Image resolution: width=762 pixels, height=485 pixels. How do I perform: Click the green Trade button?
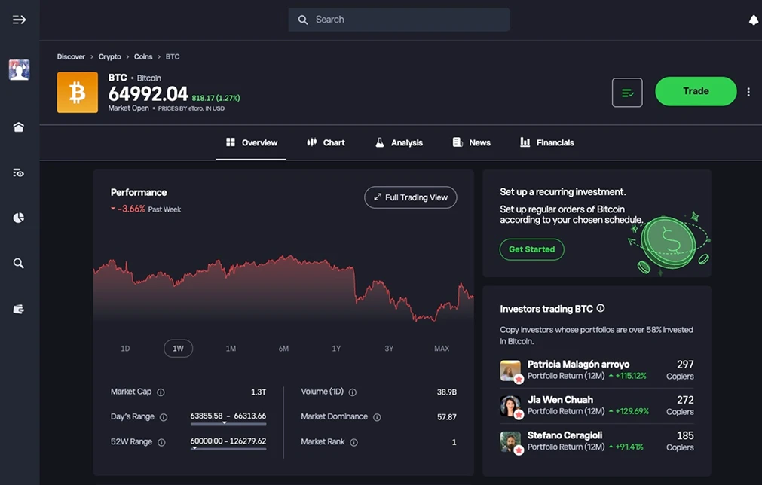pos(694,91)
